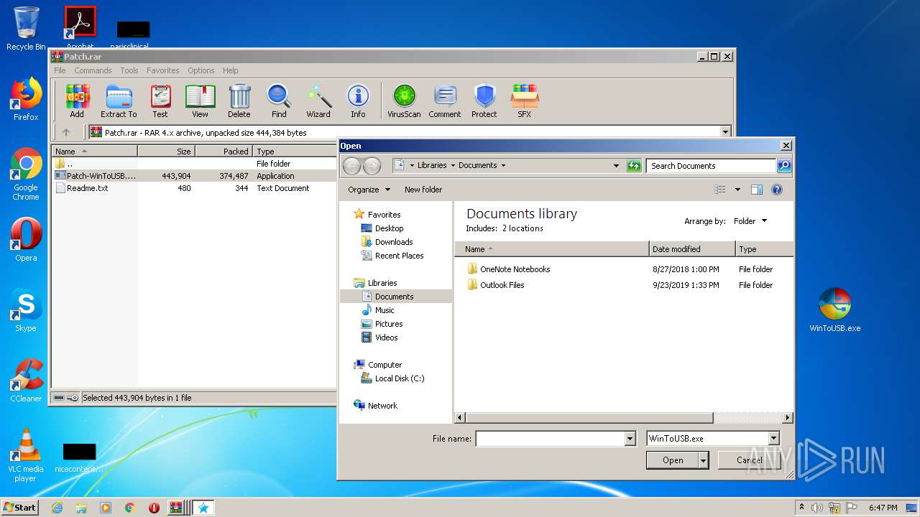Select Local Disk (C:) in navigation pane
This screenshot has width=920, height=517.
[400, 378]
